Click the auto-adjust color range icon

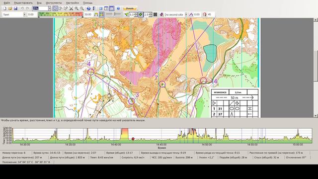96,14
